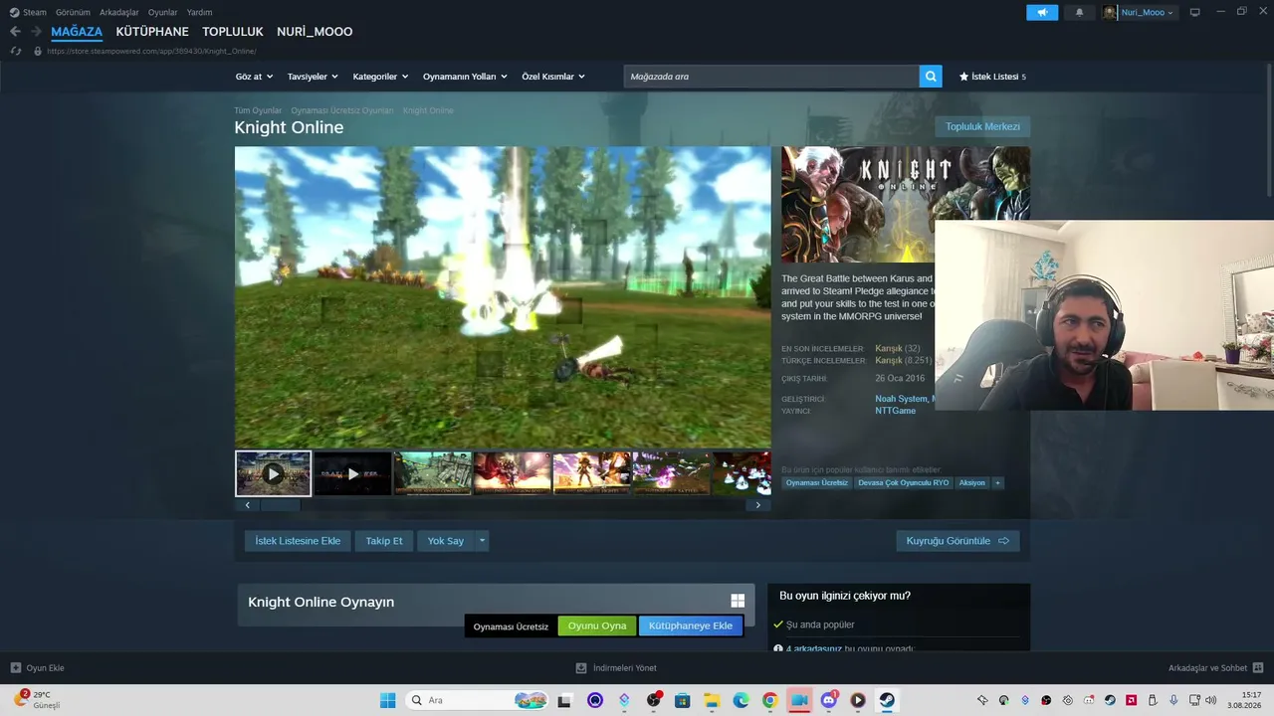1274x716 pixels.
Task: Click the Windows platform icon
Action: click(738, 601)
